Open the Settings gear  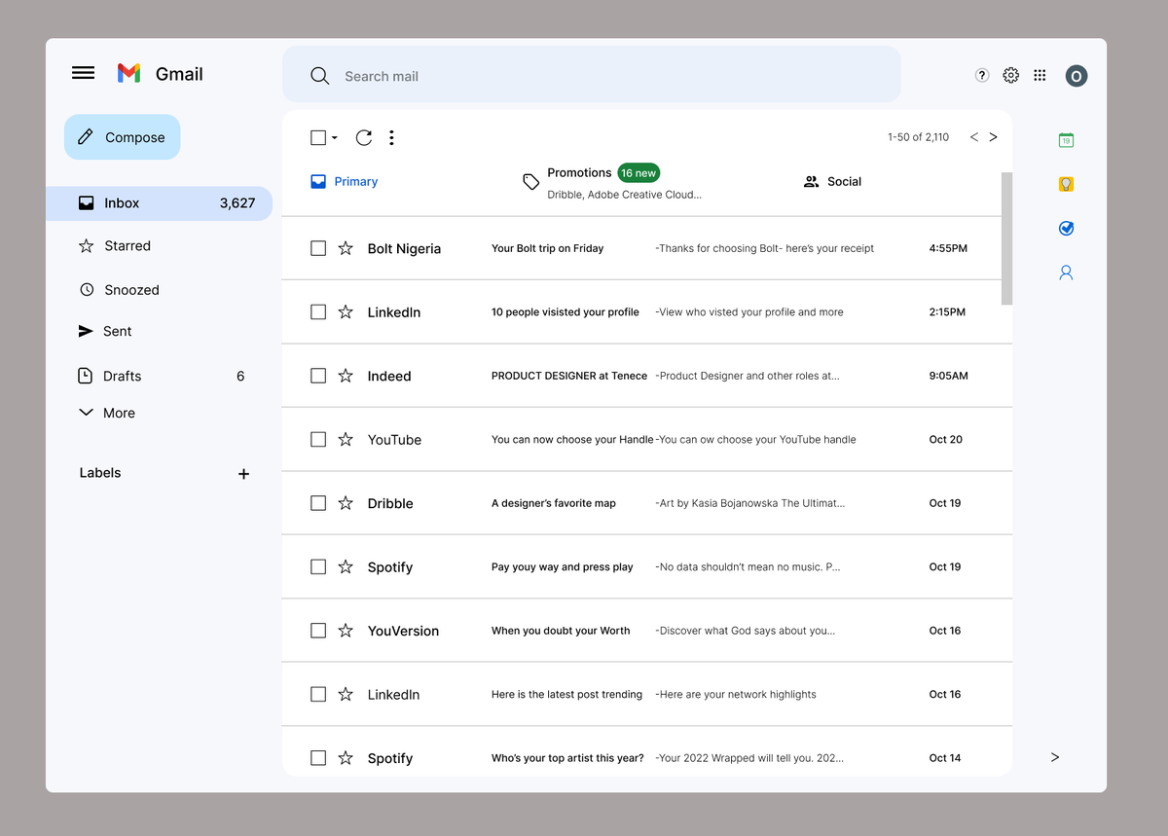pyautogui.click(x=1011, y=75)
